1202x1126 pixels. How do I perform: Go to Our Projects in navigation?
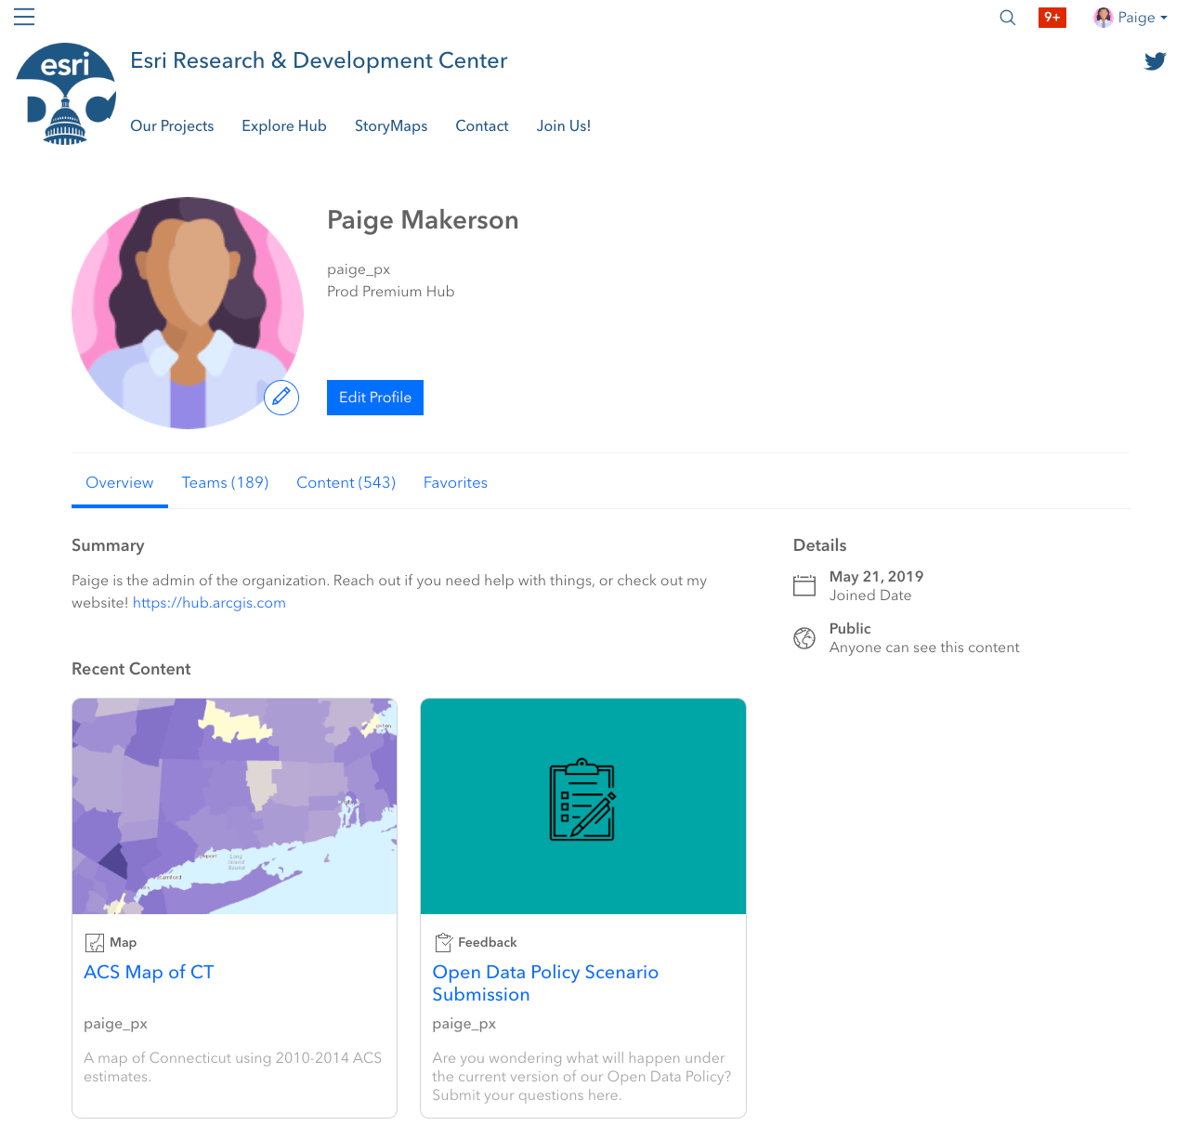click(172, 126)
